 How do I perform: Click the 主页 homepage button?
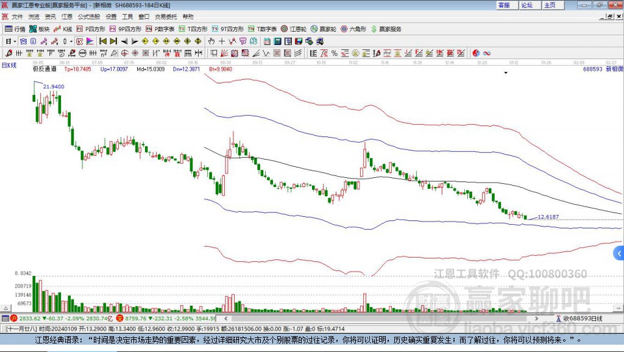552,5
